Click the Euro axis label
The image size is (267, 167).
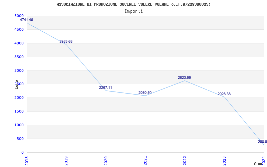16,85
